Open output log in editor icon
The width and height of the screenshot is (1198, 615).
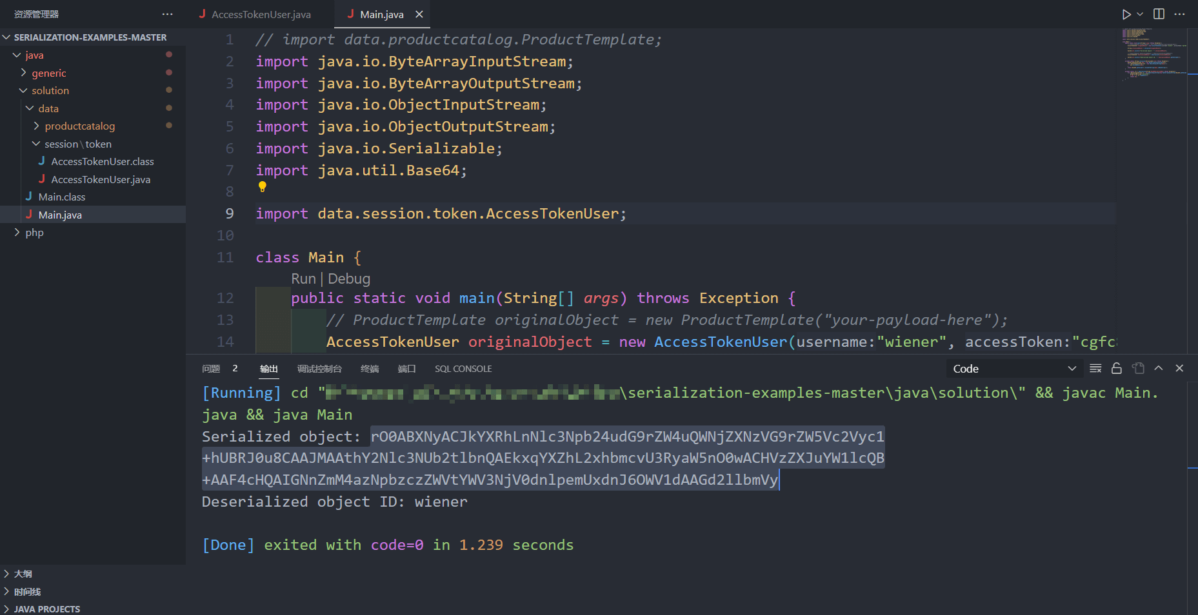(x=1138, y=369)
